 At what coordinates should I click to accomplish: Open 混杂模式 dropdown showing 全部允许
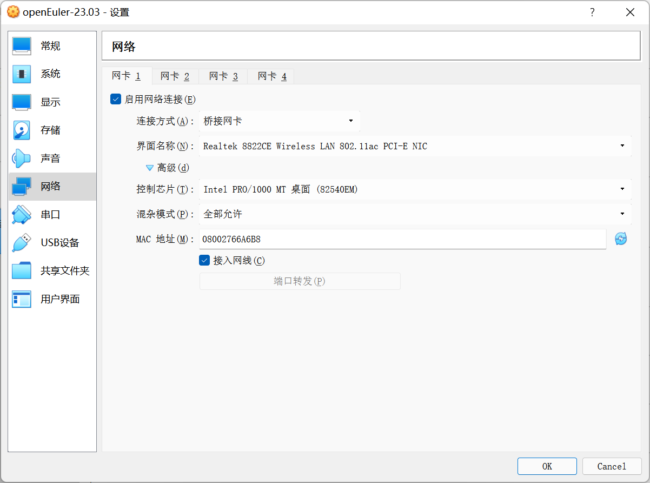pyautogui.click(x=415, y=214)
